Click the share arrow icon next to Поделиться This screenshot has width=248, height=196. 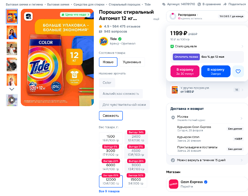click(x=225, y=4)
